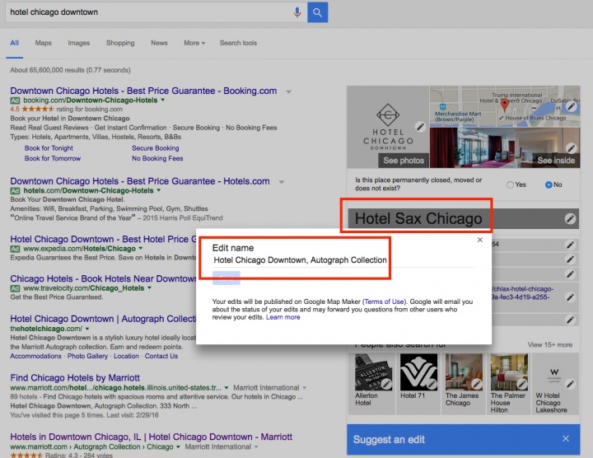Click the Contact Us sitelink
The image size is (593, 458).
161,356
